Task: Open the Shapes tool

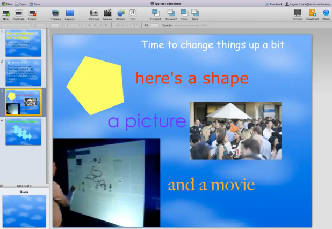Action: click(120, 15)
